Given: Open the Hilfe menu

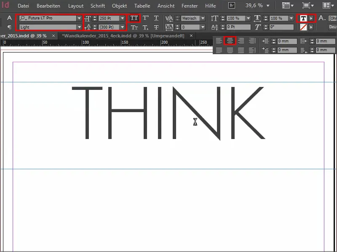Looking at the screenshot, I should click(210, 6).
